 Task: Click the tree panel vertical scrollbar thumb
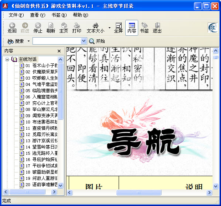tap(61, 91)
